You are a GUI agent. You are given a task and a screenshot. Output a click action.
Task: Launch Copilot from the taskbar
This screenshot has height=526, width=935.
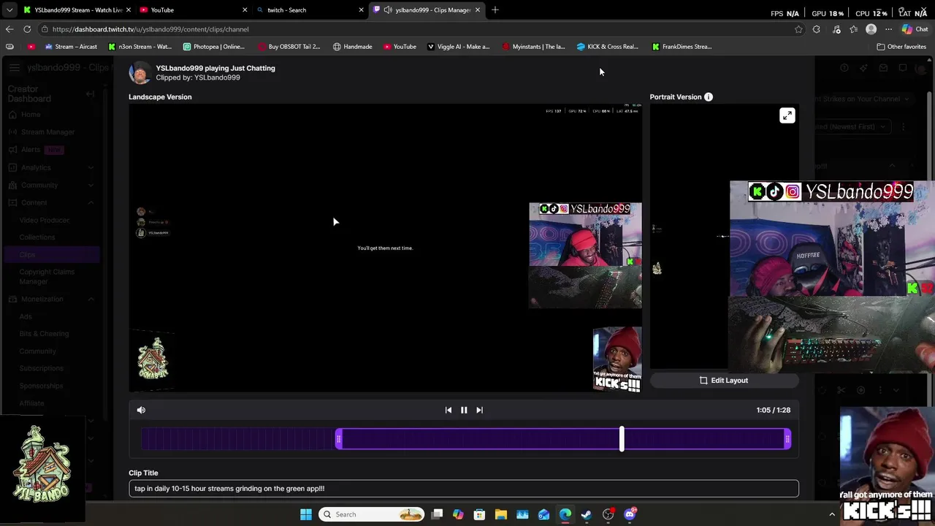458,514
